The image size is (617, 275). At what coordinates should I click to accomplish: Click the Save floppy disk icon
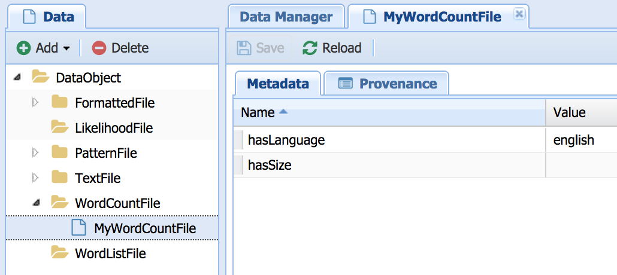click(244, 48)
